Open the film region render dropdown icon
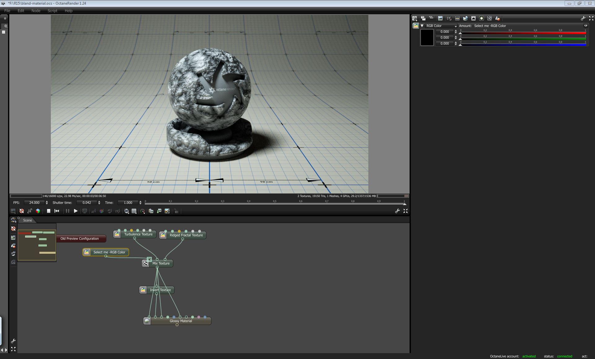Viewport: 595px width, 359px height. point(134,211)
